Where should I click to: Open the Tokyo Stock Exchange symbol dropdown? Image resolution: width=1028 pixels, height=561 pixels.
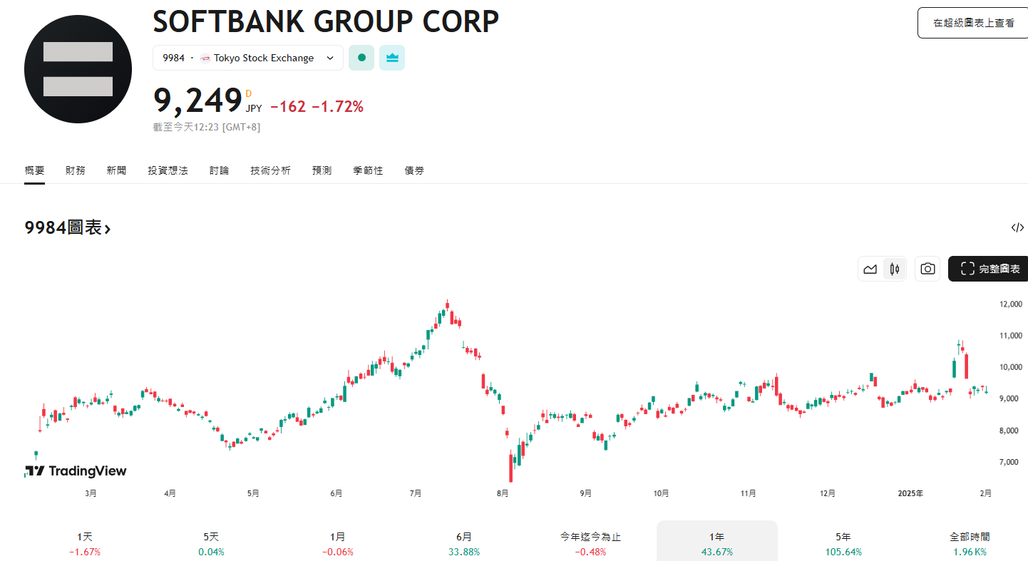click(247, 58)
